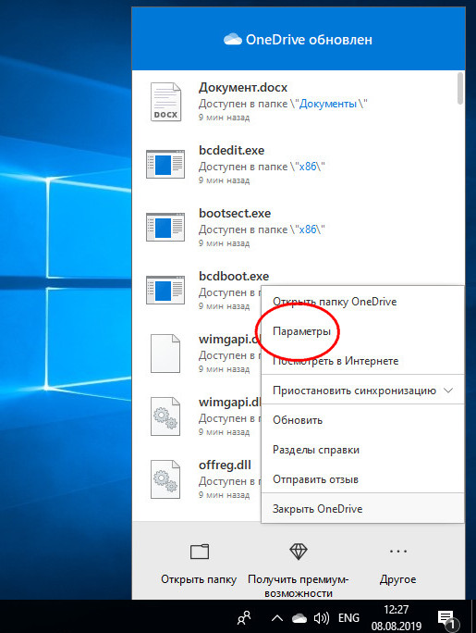The height and width of the screenshot is (633, 476).
Task: Select Отправить отзыв menu item
Action: 362,479
